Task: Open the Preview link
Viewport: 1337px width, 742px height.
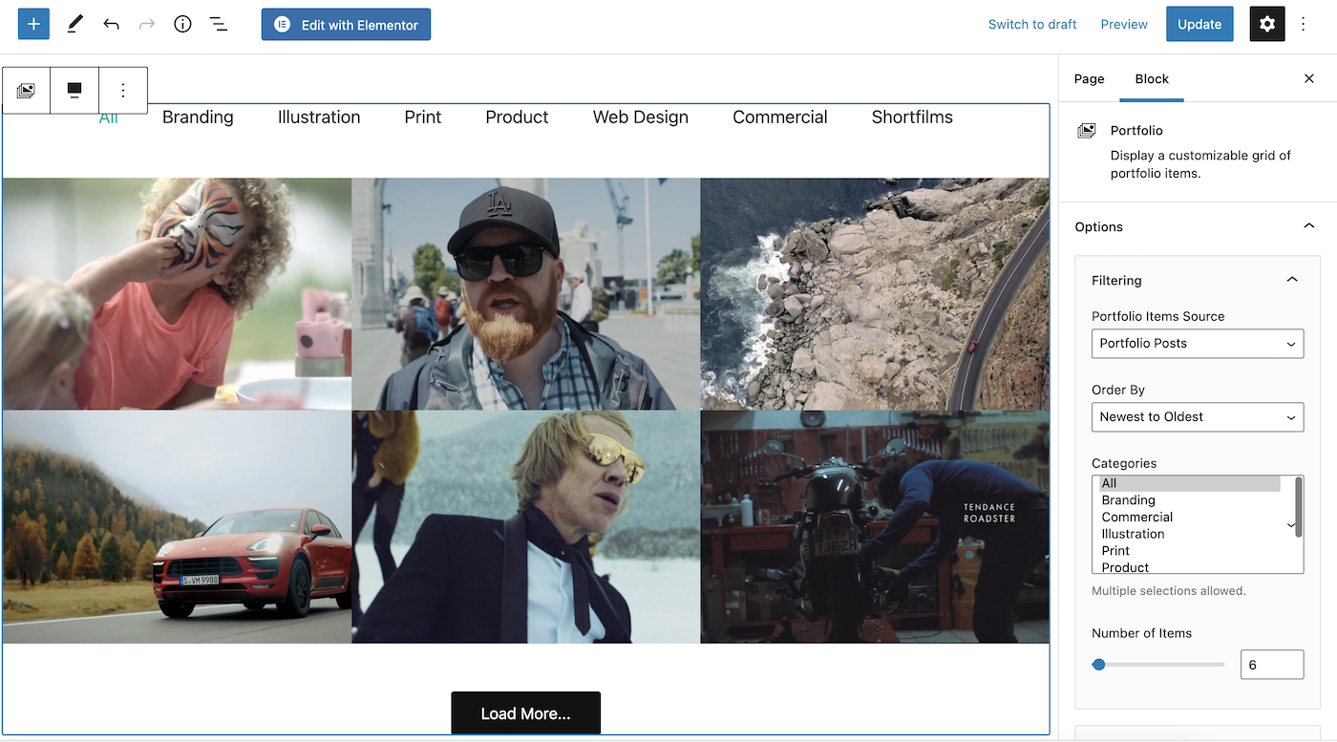Action: pyautogui.click(x=1124, y=24)
